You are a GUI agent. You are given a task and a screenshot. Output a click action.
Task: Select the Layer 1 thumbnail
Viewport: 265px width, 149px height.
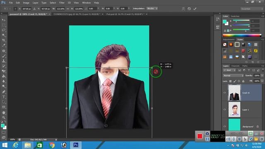[234, 109]
